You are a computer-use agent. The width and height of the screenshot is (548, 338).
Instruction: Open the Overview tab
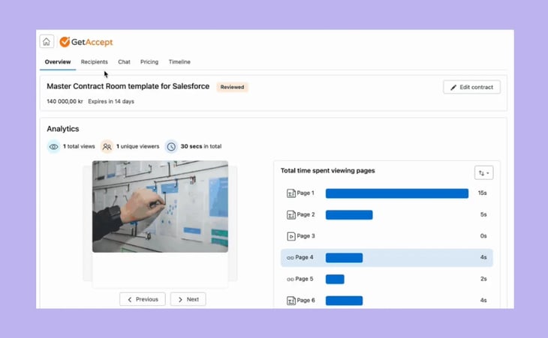point(58,61)
